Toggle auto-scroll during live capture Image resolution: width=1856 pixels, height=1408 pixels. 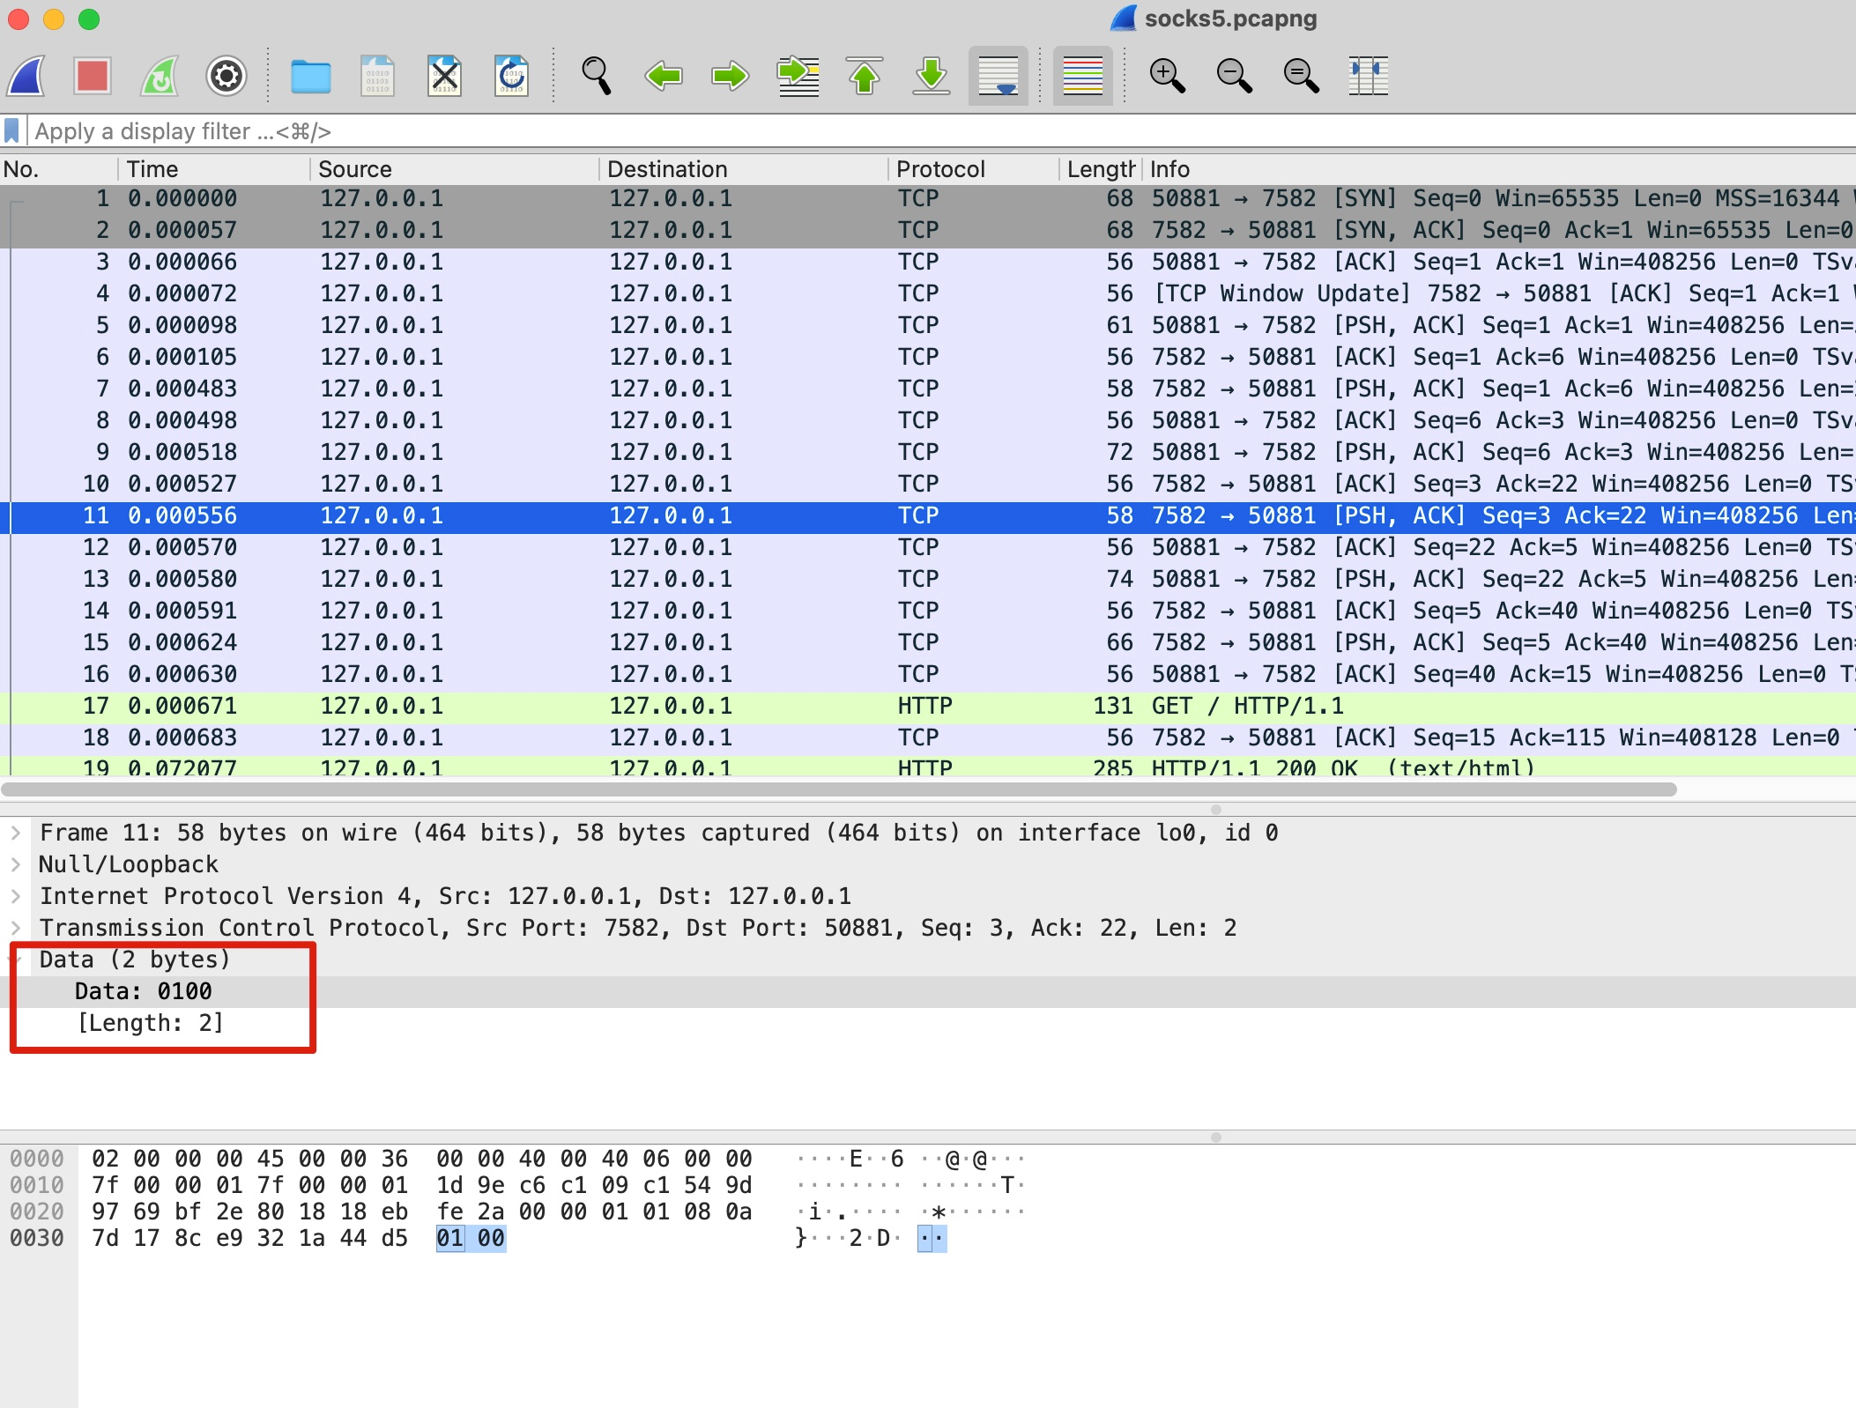(998, 77)
